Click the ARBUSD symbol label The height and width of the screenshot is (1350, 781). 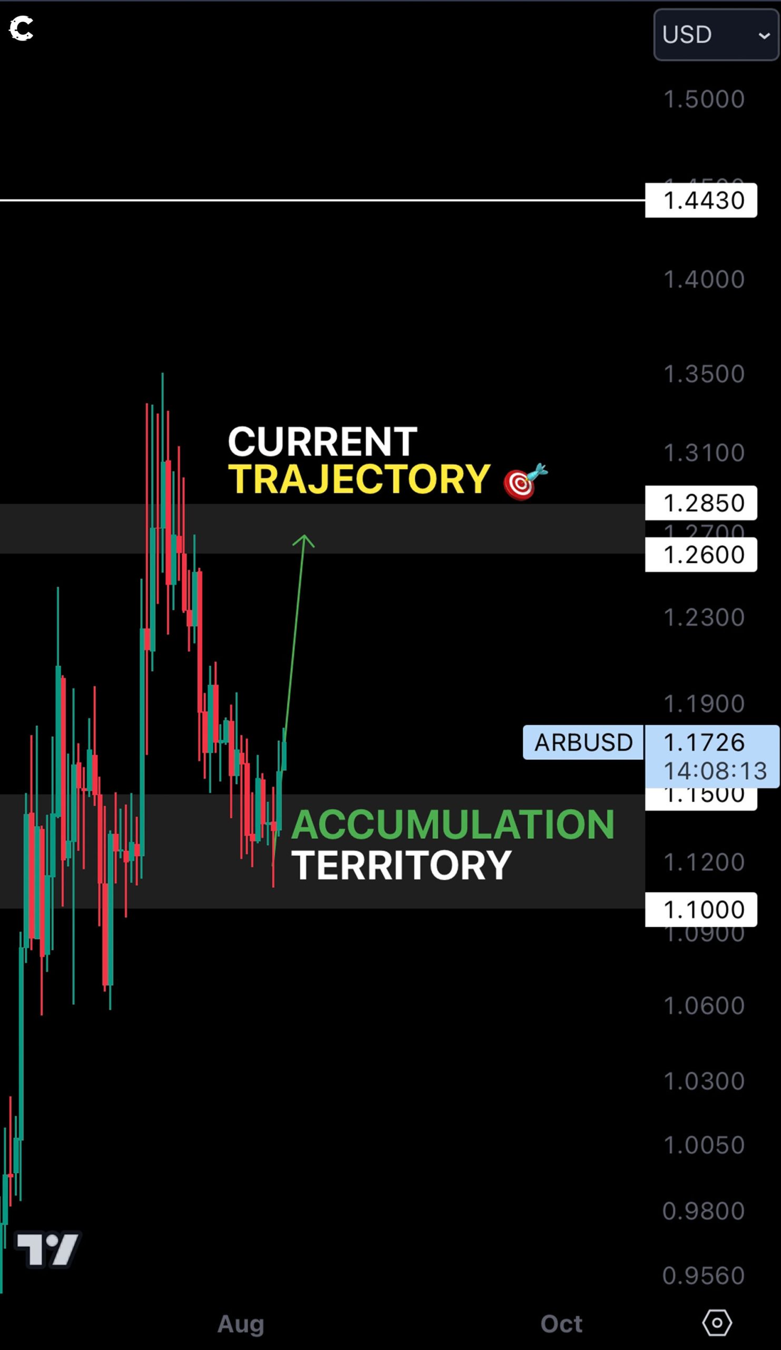[x=583, y=742]
